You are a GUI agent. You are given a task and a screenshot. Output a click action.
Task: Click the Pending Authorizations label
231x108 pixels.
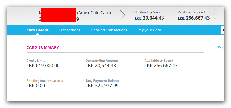45,81
